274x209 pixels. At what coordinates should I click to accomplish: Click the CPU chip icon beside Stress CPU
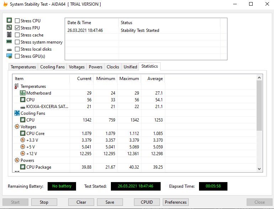(9, 21)
